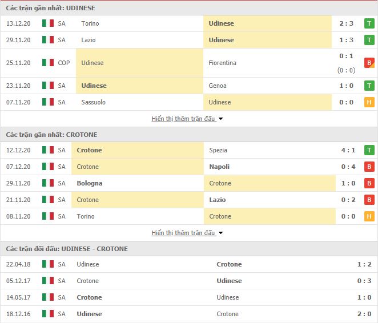Click the green T badge for Torino–Udinese
The height and width of the screenshot is (323, 378).
369,23
